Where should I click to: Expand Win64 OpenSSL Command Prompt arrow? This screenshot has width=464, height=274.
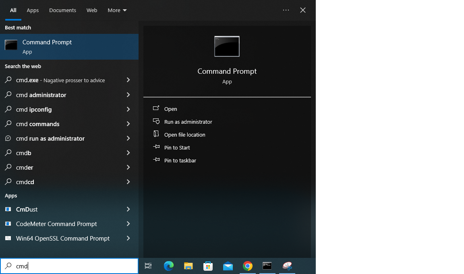tap(128, 238)
